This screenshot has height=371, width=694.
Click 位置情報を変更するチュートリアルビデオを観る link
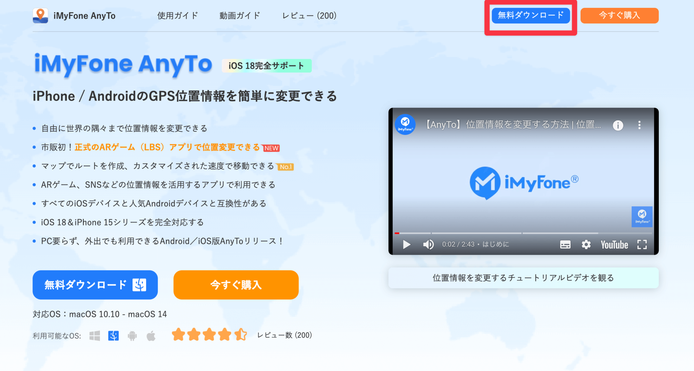click(x=524, y=278)
